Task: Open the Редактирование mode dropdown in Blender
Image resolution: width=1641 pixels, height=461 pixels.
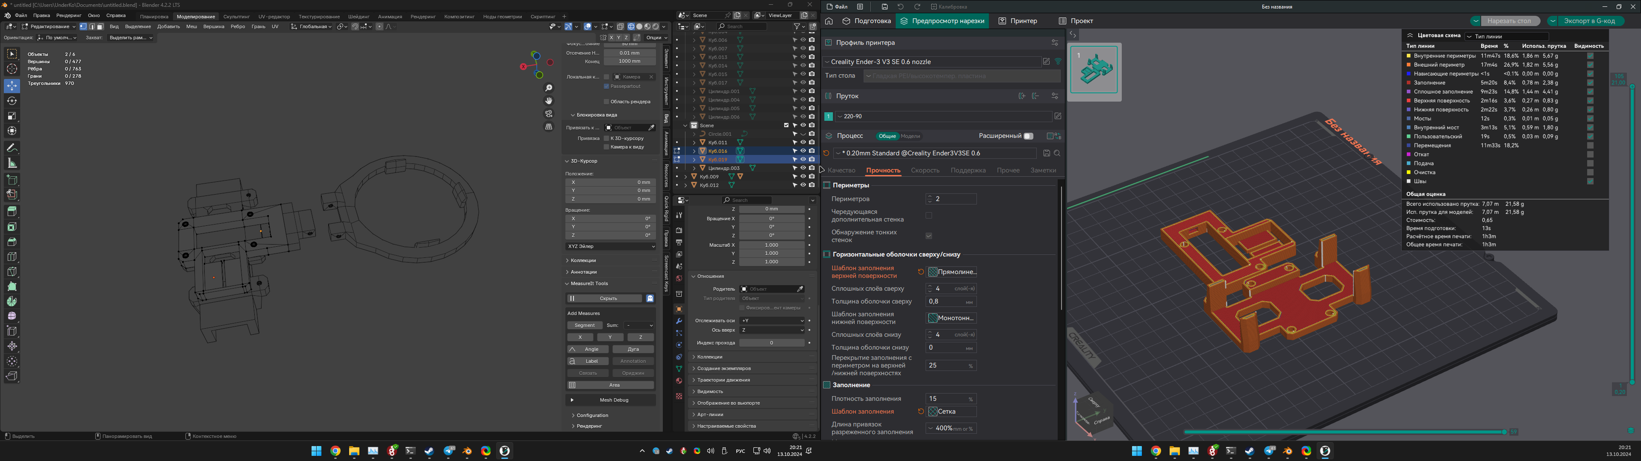Action: tap(48, 27)
